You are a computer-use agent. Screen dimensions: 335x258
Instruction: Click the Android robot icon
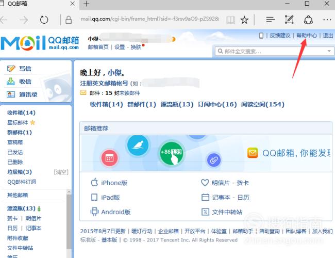point(94,212)
